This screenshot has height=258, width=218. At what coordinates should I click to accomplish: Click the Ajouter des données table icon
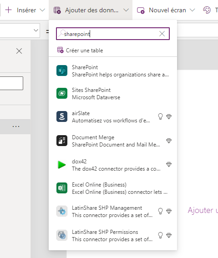pos(57,10)
